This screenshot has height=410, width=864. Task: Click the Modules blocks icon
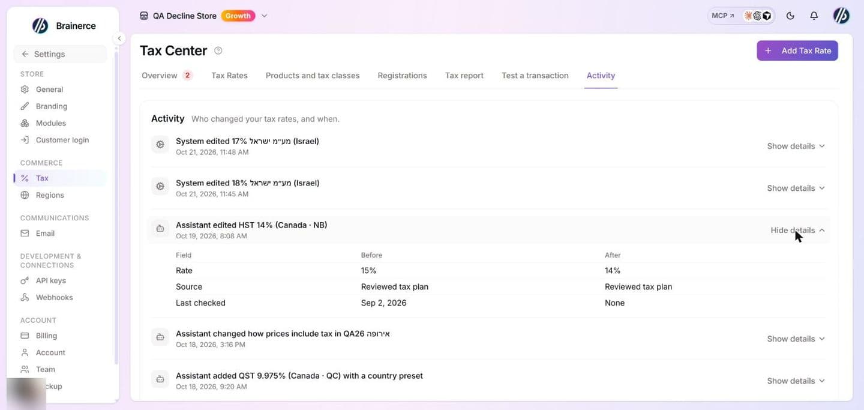(x=25, y=123)
